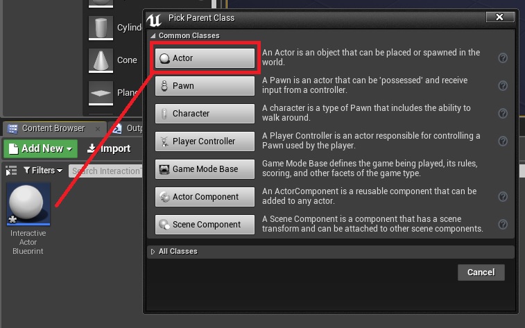Click the Cancel button
This screenshot has height=328, width=525.
pos(481,273)
